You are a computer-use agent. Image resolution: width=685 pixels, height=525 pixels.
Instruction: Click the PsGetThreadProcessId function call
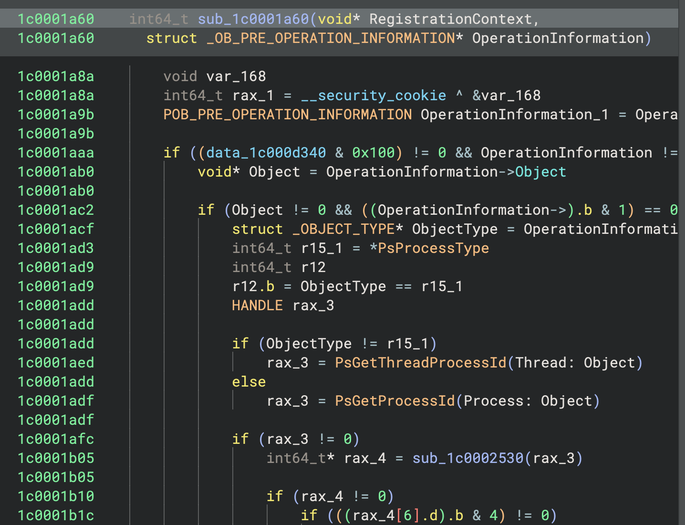point(421,363)
